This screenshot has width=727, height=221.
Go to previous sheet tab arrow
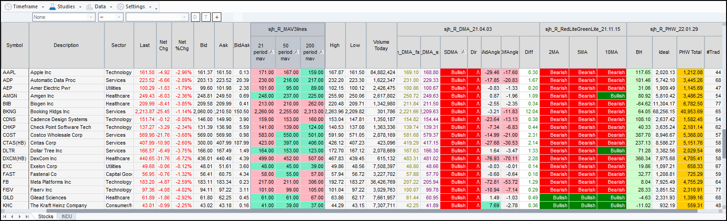point(12,216)
